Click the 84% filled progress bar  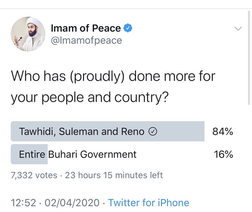(107, 131)
